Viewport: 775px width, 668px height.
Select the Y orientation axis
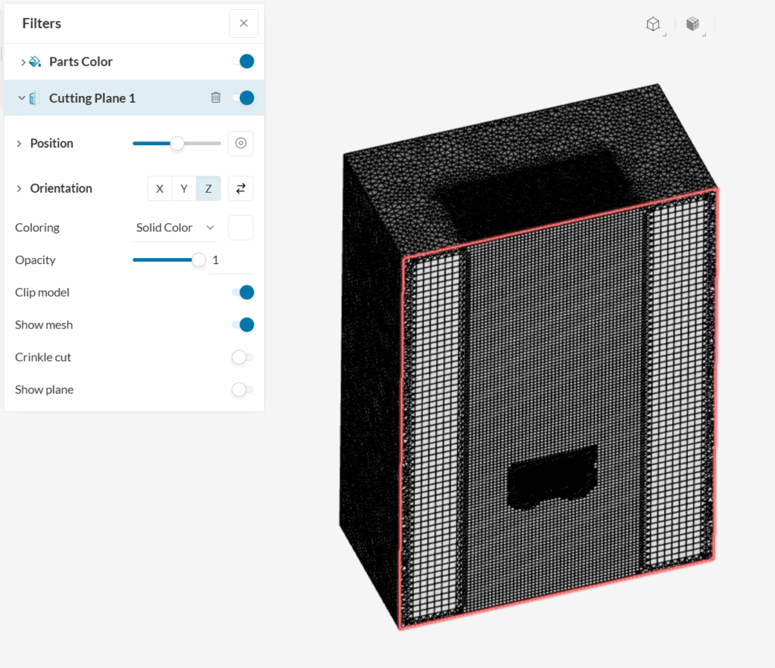(x=184, y=188)
